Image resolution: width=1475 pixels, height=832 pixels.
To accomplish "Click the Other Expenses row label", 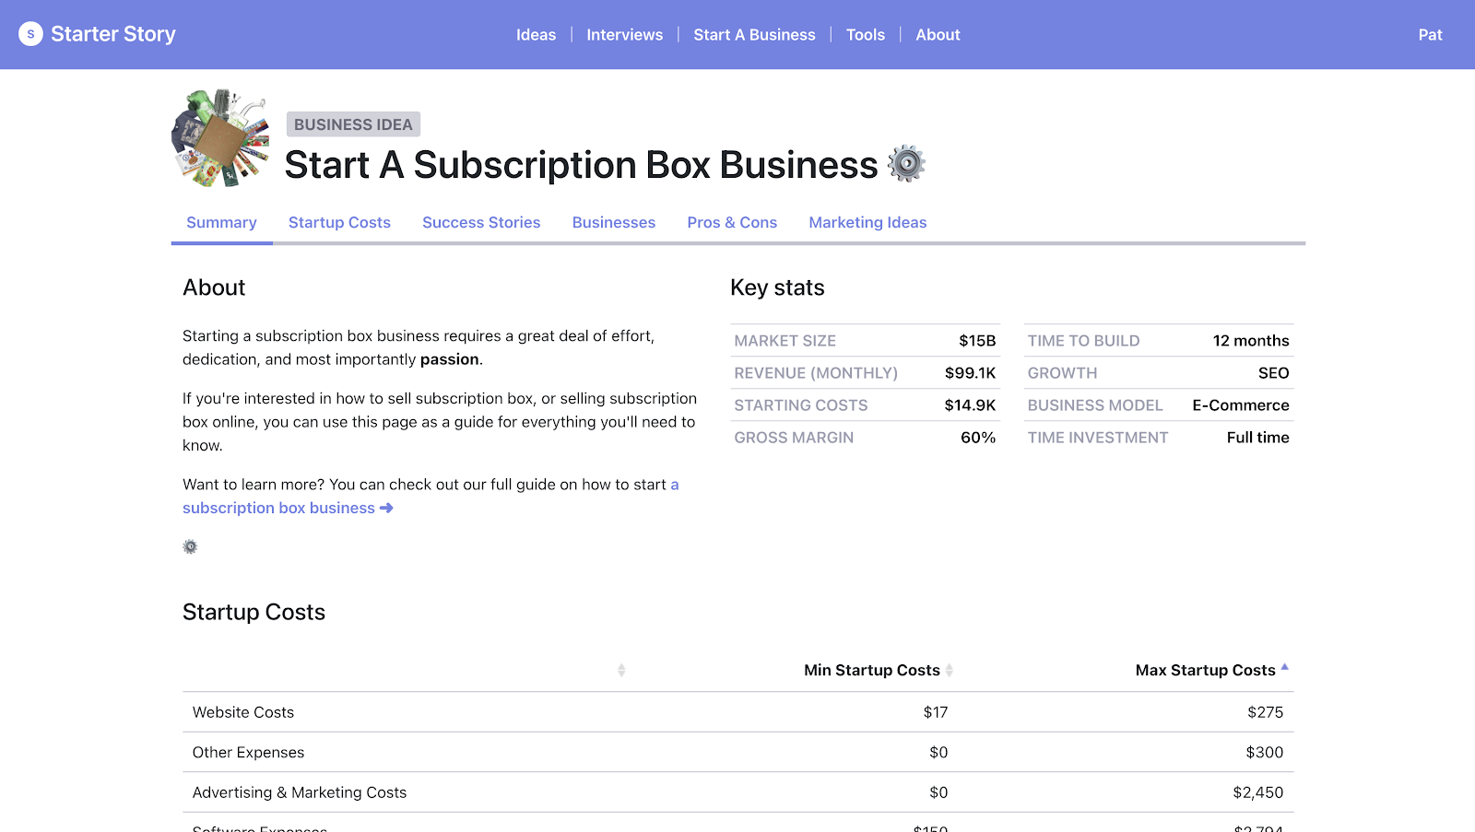I will [x=248, y=752].
